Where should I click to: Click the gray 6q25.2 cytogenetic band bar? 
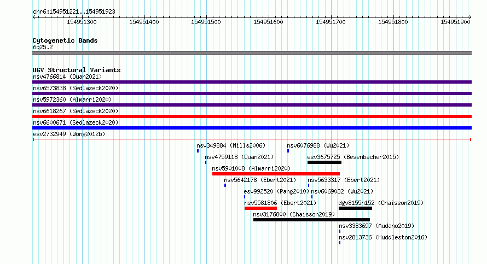point(252,53)
